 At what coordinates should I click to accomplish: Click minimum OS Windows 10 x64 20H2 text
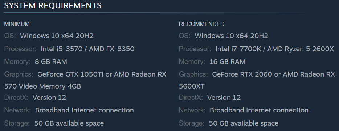57,36
